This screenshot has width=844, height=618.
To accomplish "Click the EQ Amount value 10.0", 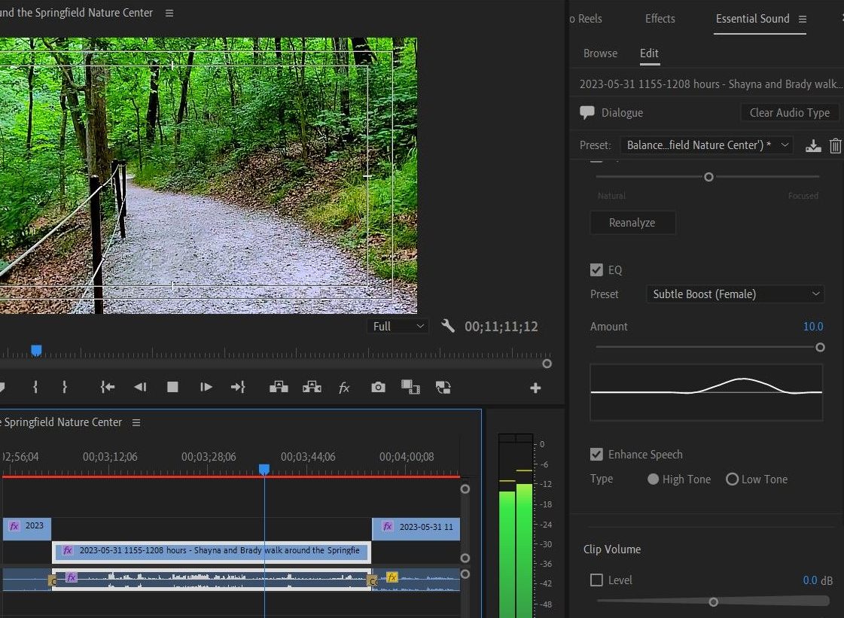I will point(813,326).
